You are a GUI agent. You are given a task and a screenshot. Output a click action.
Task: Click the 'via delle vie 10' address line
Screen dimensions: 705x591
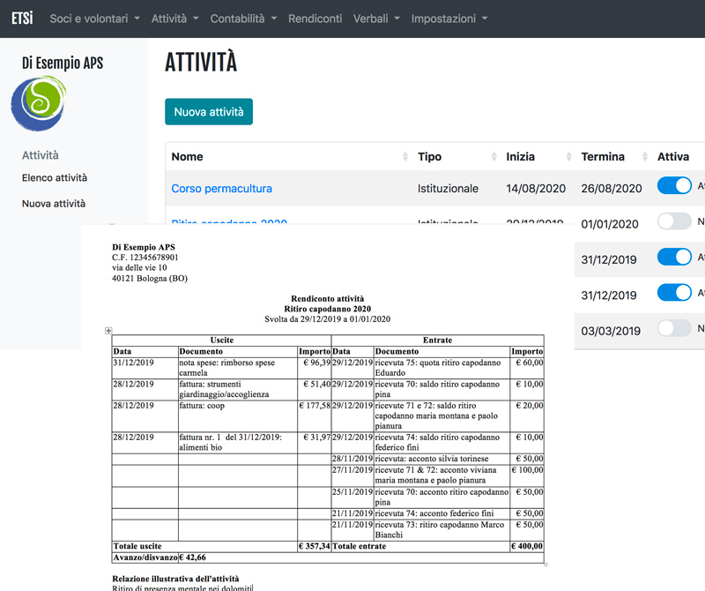[139, 268]
